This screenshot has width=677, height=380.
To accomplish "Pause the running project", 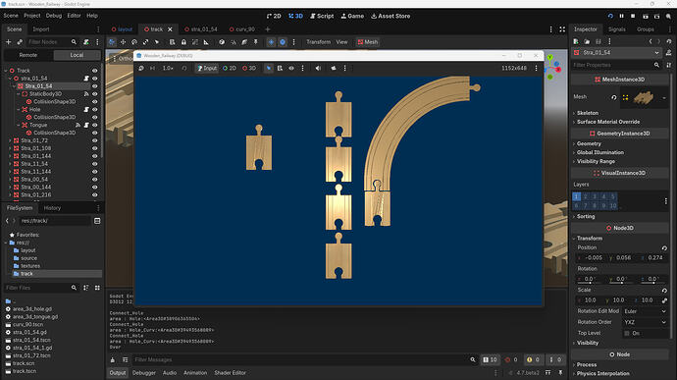I will 622,16.
